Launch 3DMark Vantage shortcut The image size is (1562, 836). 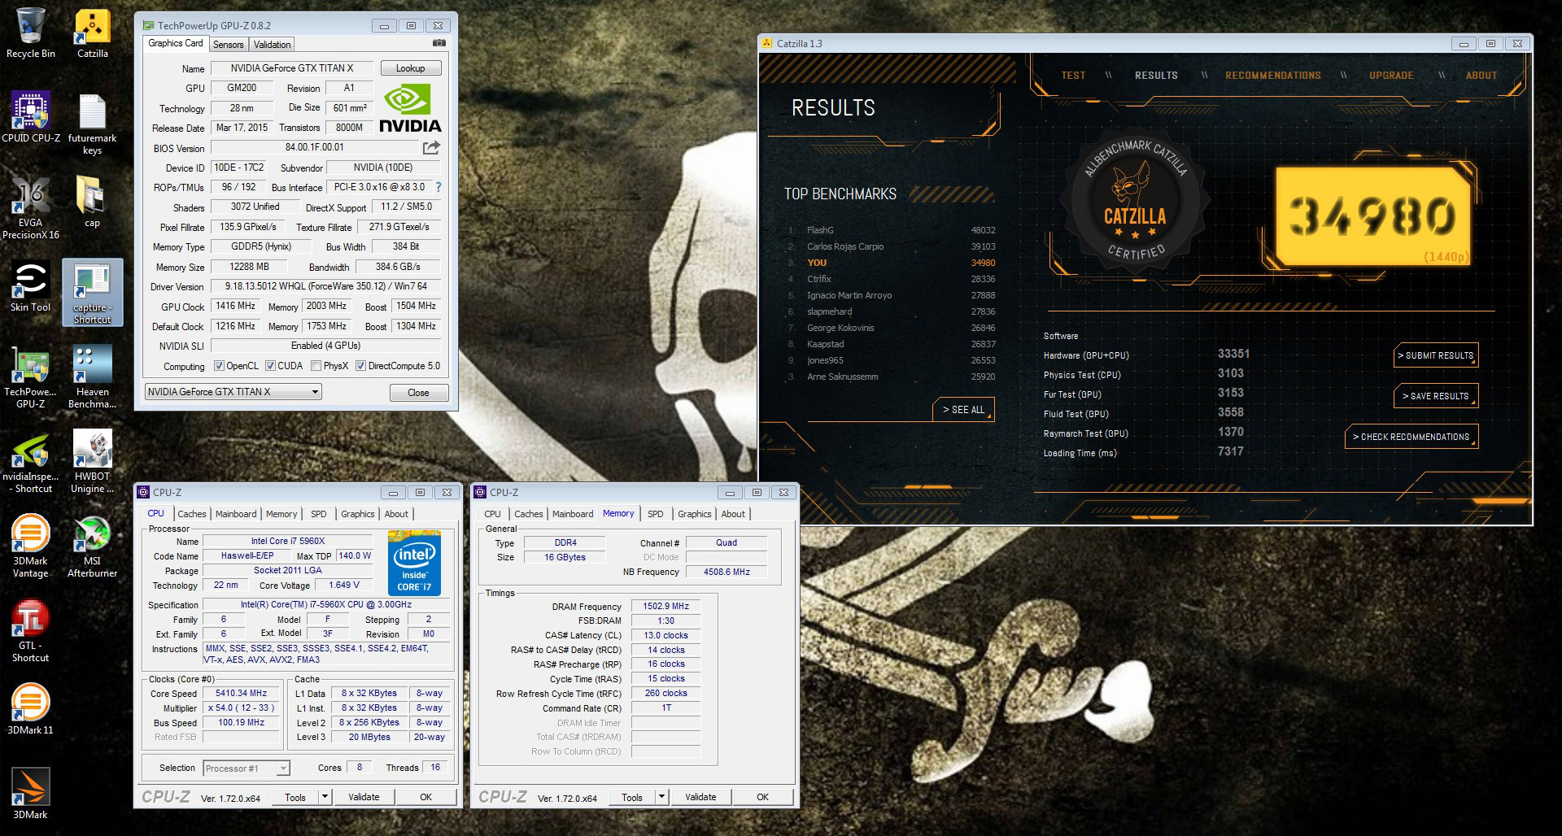coord(31,546)
